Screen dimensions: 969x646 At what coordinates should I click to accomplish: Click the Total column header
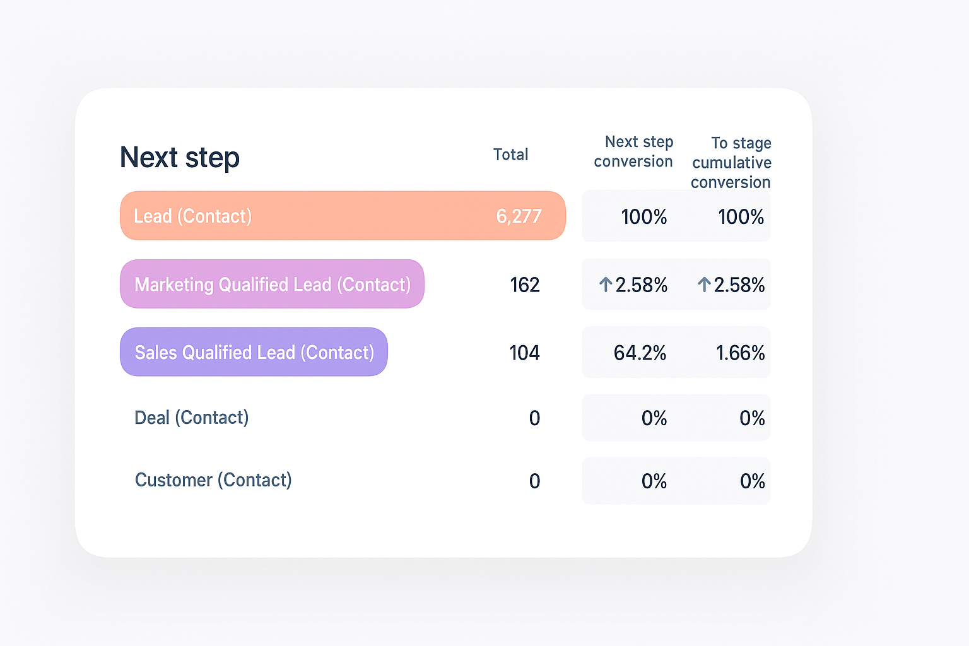(510, 155)
